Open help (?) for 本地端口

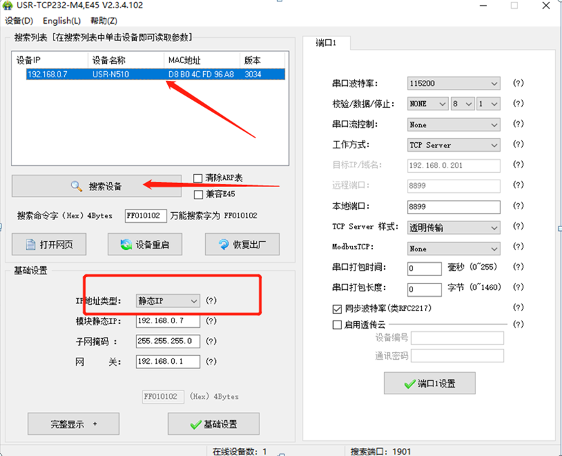[x=518, y=206]
